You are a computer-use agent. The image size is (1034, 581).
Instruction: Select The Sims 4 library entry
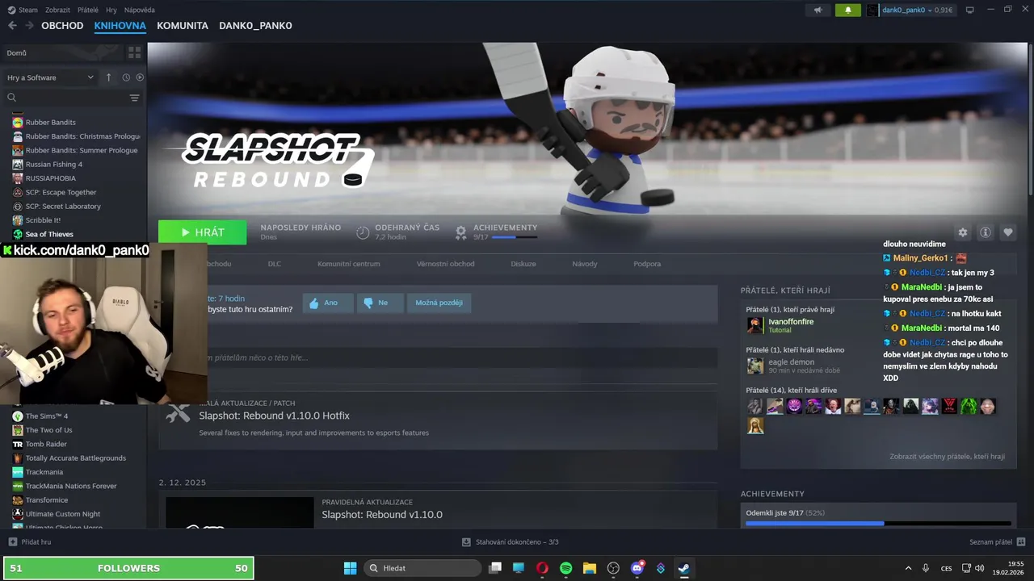[x=47, y=416]
